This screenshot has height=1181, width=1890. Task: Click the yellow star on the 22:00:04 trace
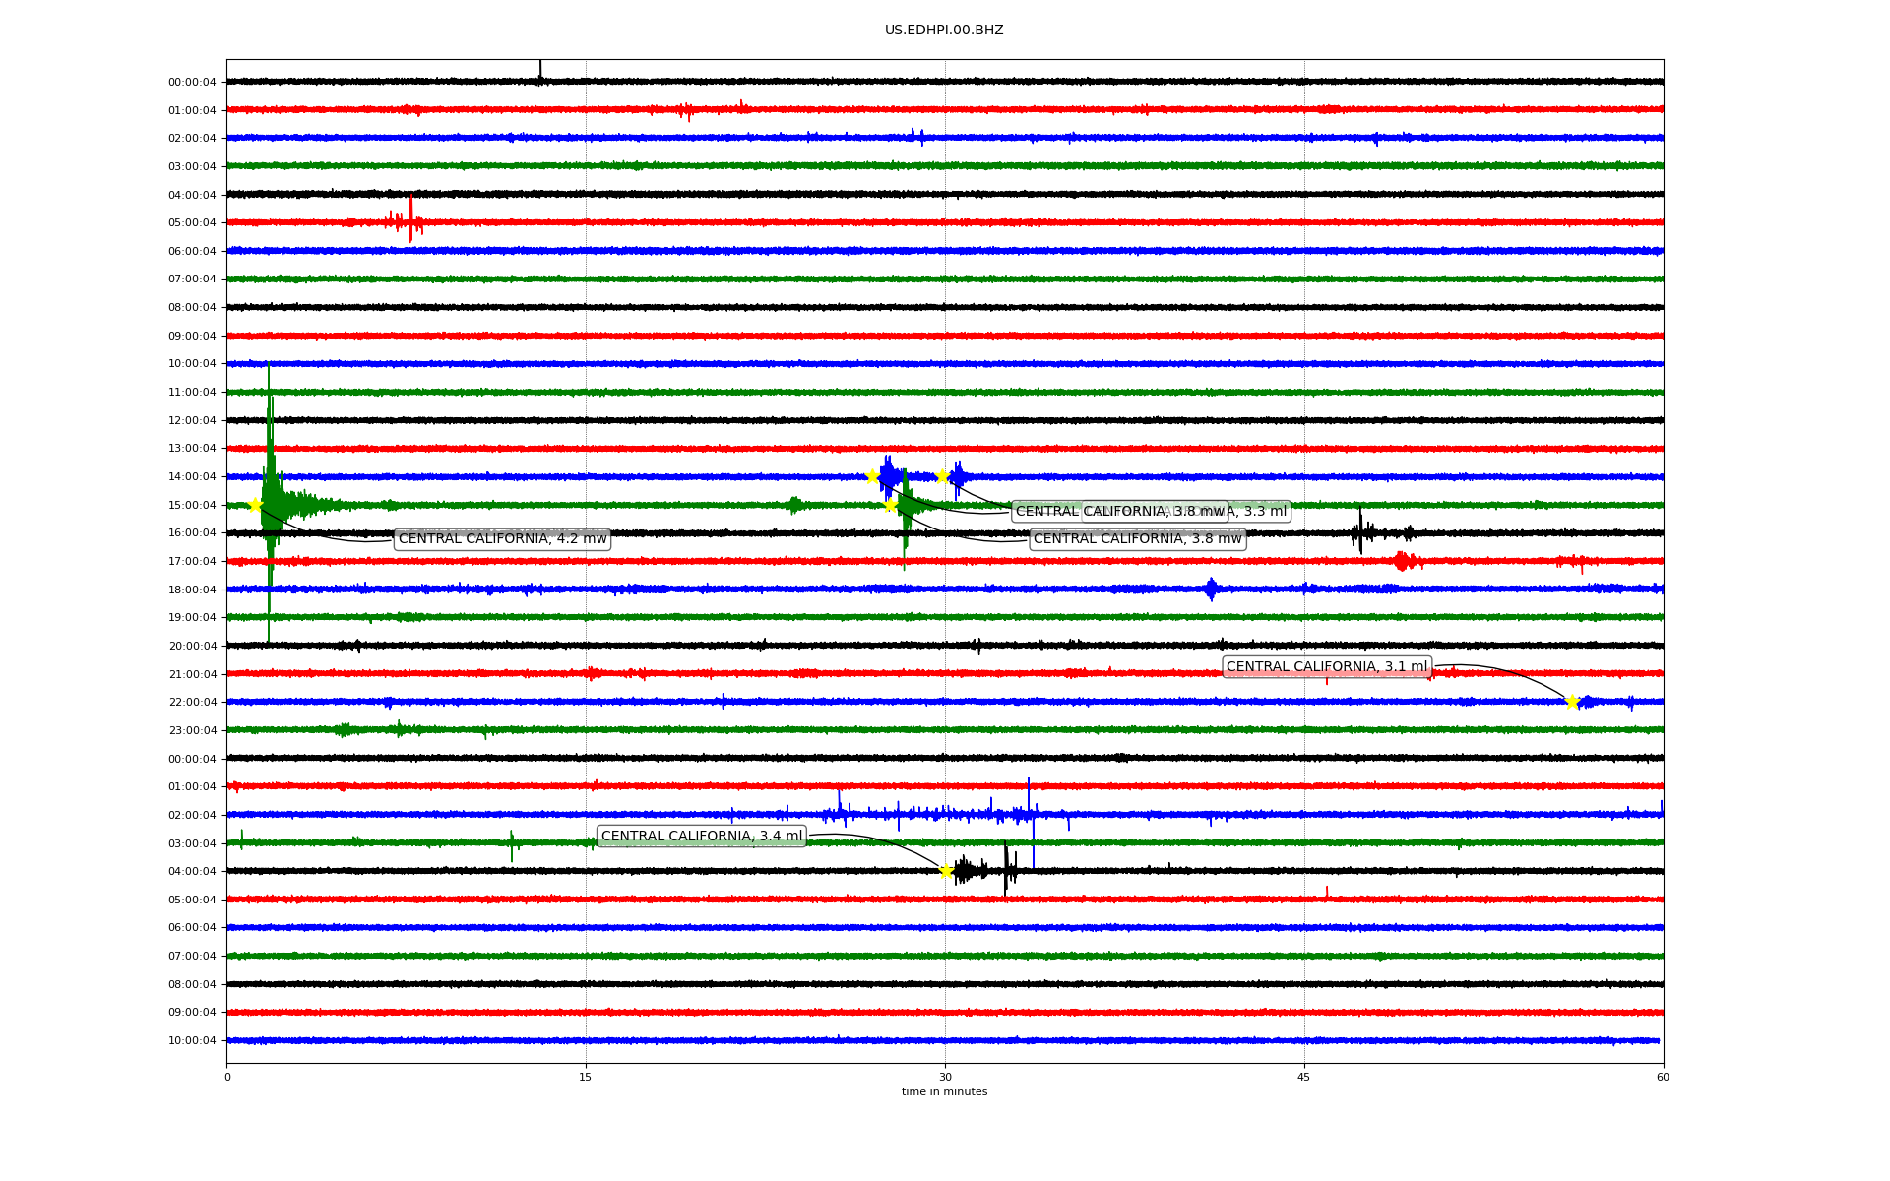coord(1572,702)
